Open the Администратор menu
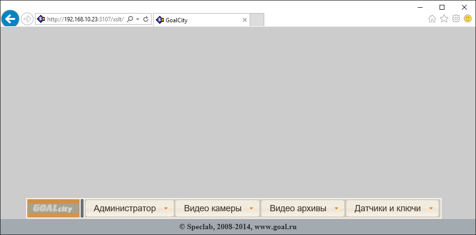Screen dimensions: 476x235 [x=129, y=208]
